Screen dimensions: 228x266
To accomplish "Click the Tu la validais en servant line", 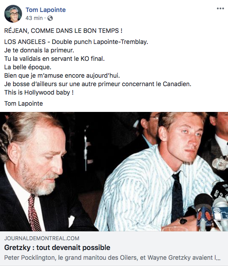I will pyautogui.click(x=55, y=59).
